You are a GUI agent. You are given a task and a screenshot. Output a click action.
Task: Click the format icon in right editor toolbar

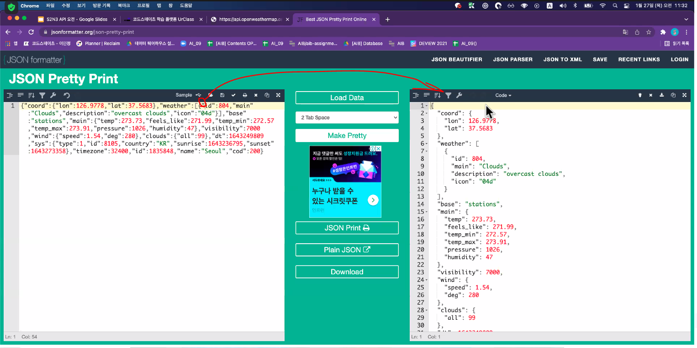pos(416,95)
